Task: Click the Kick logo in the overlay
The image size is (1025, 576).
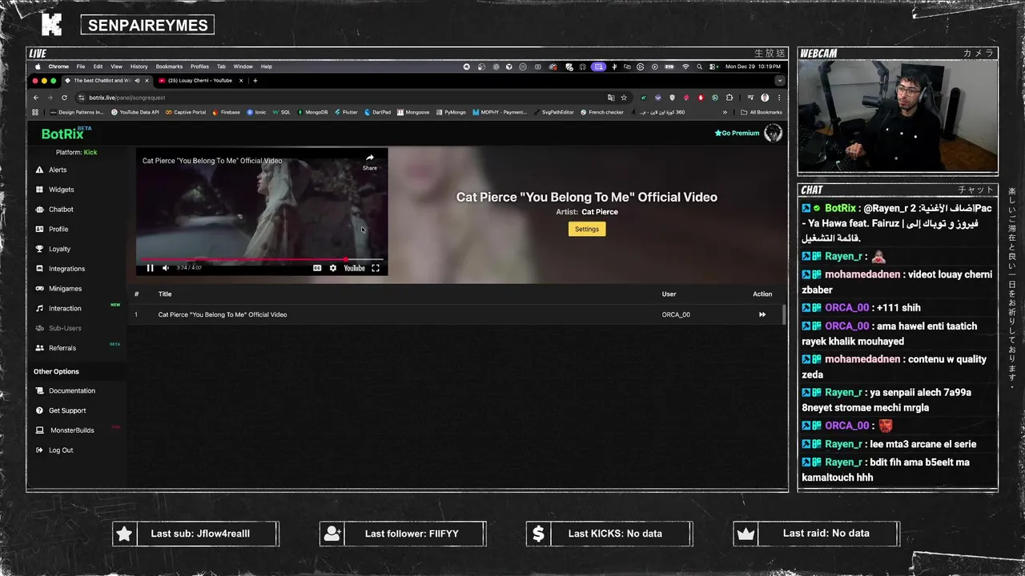Action: click(51, 25)
